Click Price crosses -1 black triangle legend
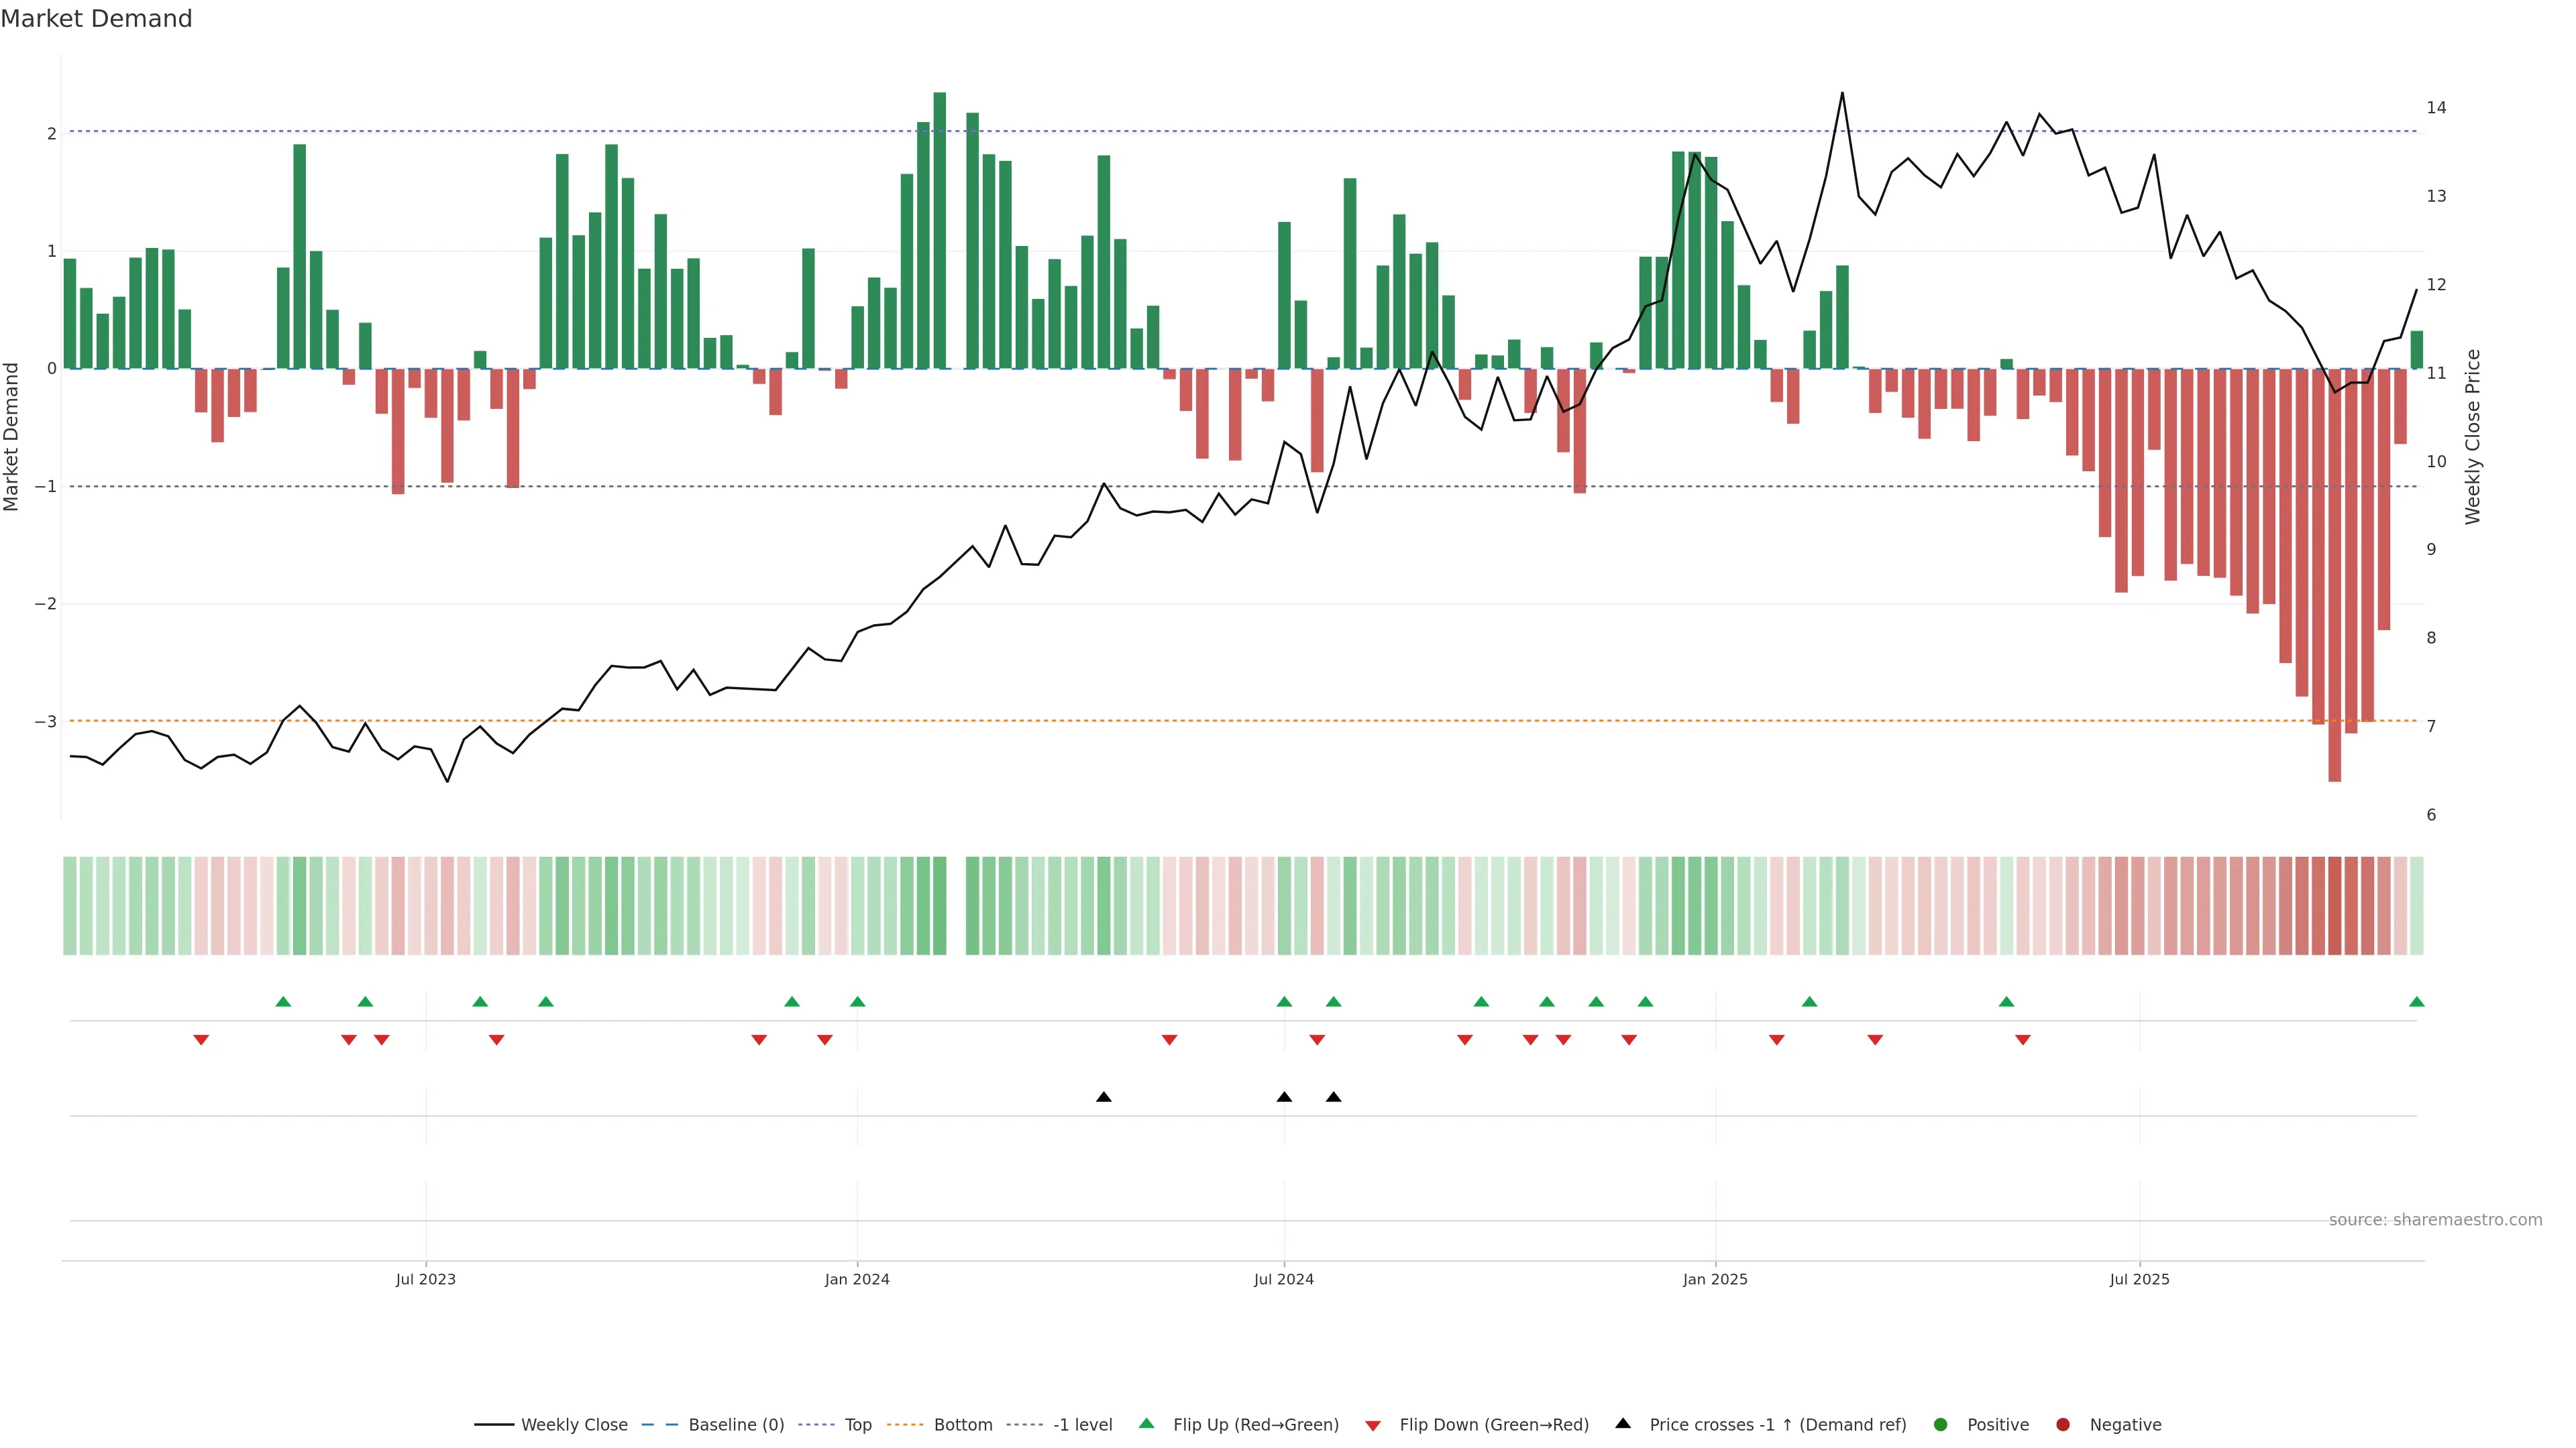2576x1448 pixels. pyautogui.click(x=1623, y=1424)
